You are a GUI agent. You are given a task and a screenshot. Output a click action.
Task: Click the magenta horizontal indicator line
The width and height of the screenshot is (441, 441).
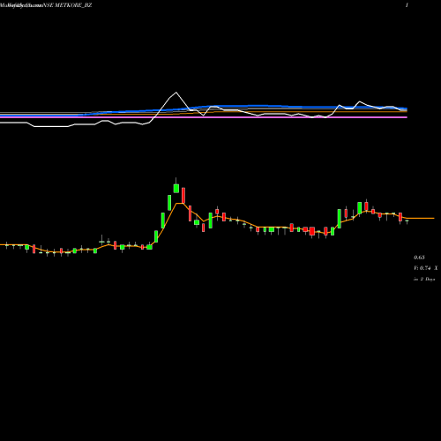pos(204,117)
